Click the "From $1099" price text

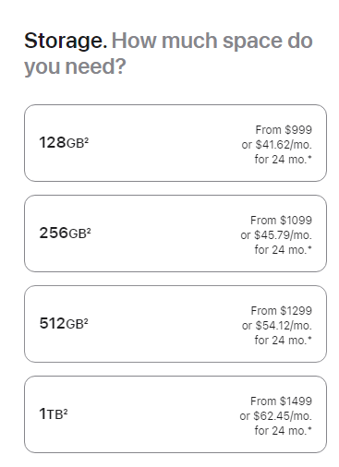[x=281, y=221]
